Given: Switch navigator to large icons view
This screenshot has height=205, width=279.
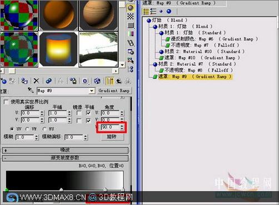Looking at the screenshot, I should (x=169, y=12).
